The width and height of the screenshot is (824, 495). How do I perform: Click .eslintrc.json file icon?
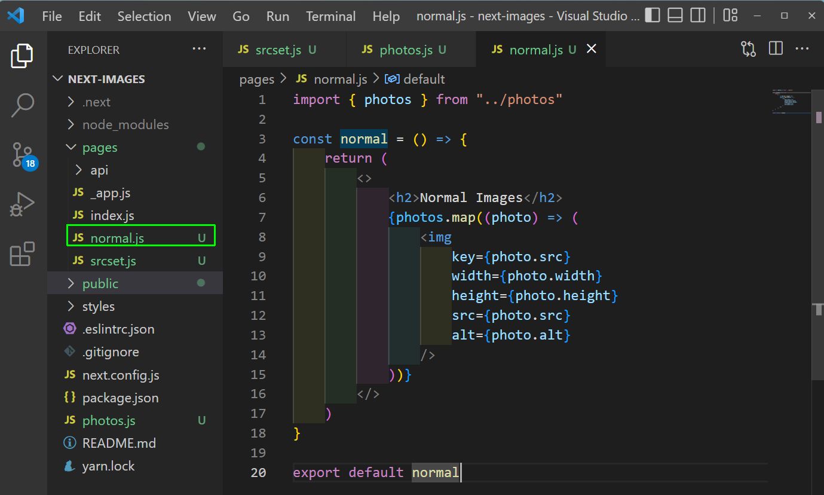tap(70, 329)
